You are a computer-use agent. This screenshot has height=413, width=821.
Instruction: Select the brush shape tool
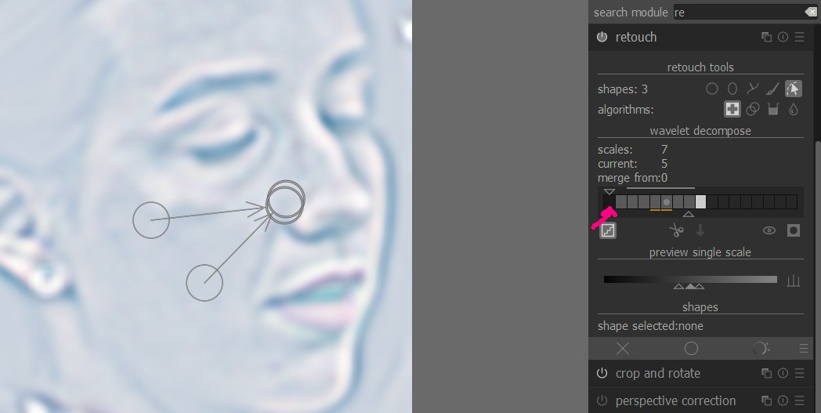(773, 89)
